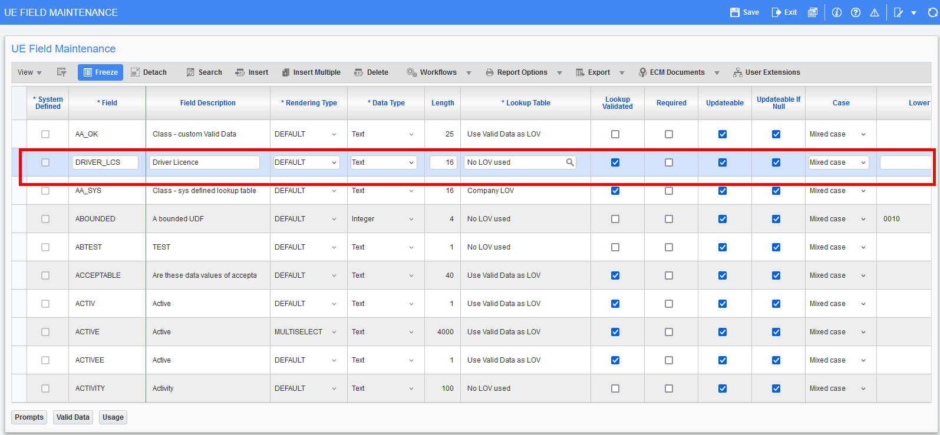Screen dimensions: 940x435
Task: Expand the Export dropdown arrow
Action: pyautogui.click(x=622, y=73)
